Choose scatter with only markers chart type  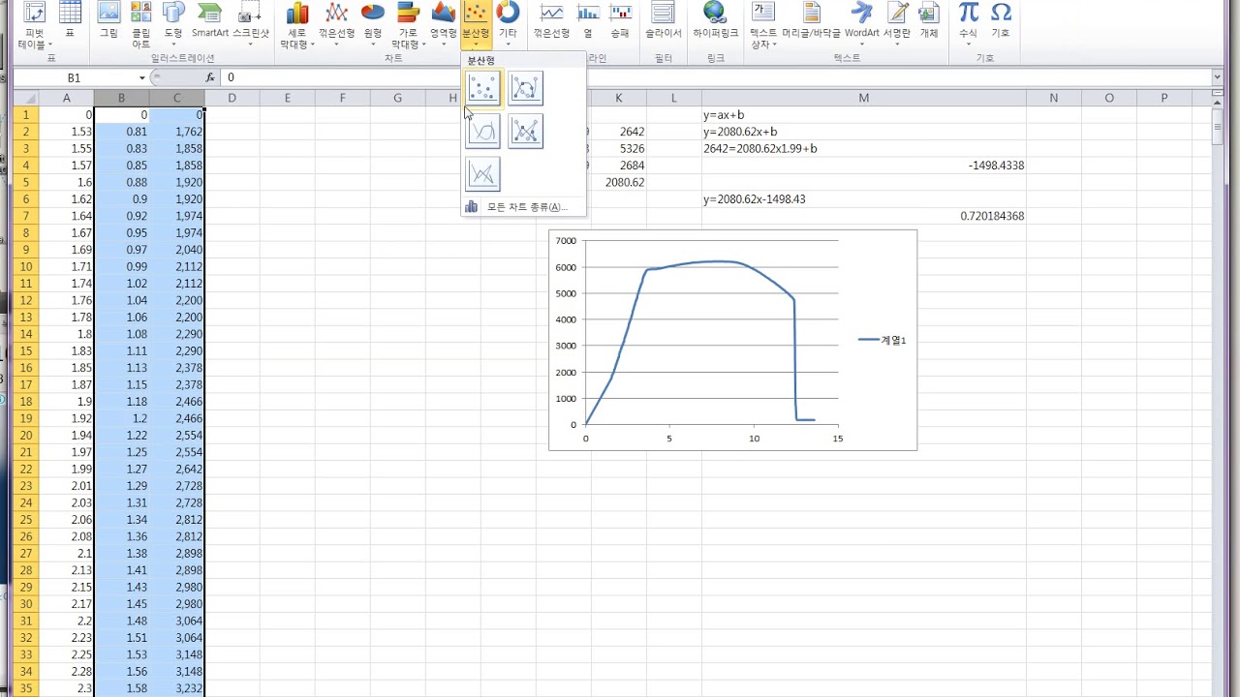(482, 88)
